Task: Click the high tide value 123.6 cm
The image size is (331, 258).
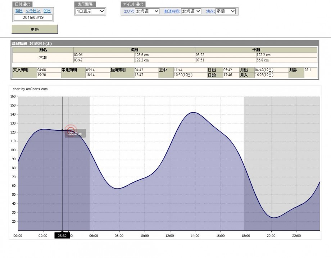Action: click(x=142, y=55)
